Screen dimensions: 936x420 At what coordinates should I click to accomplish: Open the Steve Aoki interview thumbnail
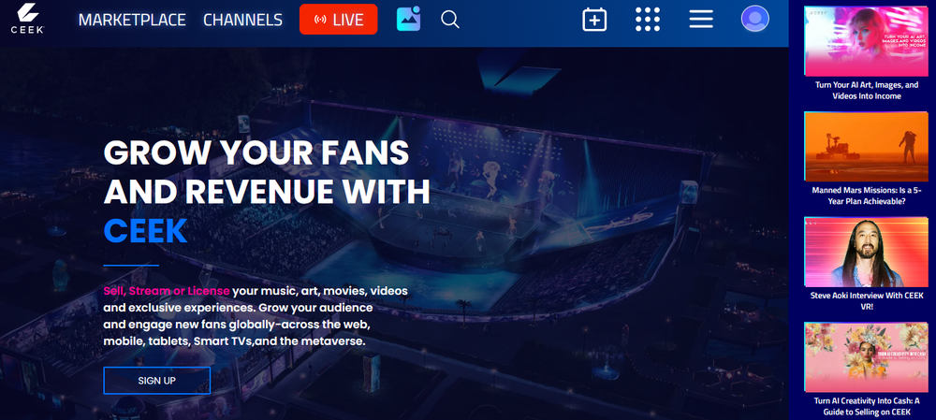[x=866, y=252]
